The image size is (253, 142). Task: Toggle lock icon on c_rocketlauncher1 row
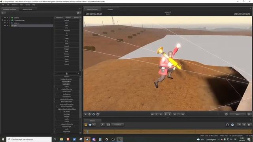point(2,20)
